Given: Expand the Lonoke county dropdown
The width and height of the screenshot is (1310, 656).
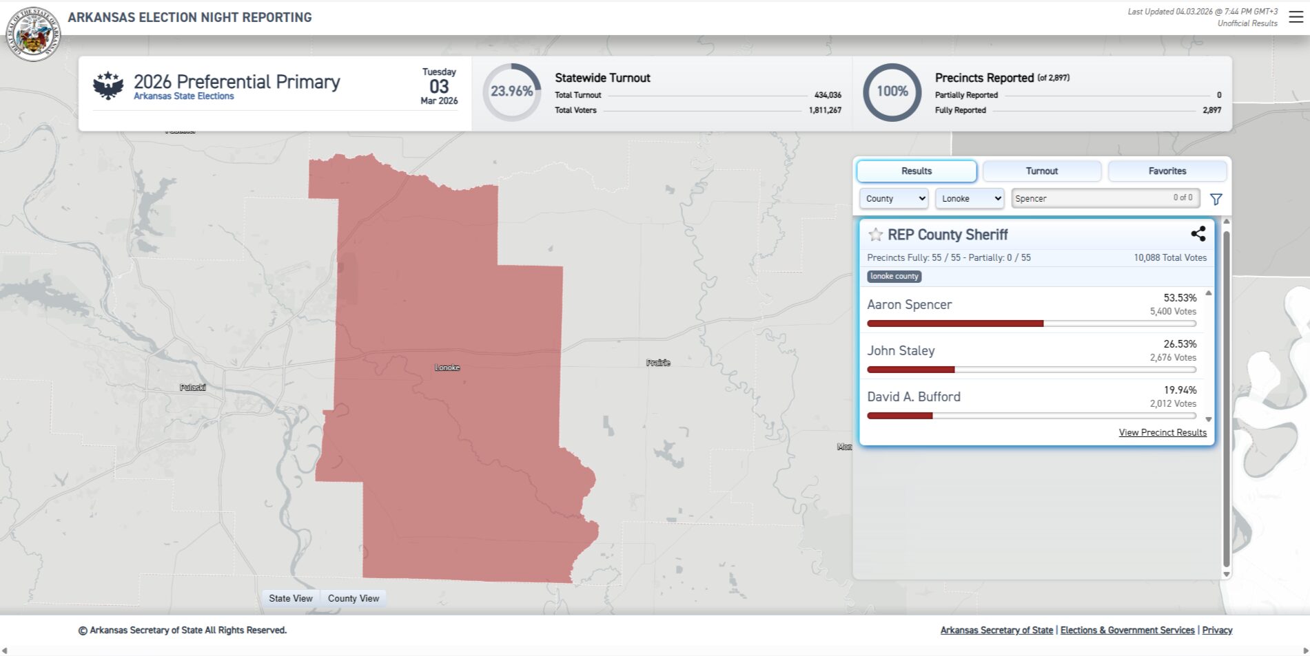Looking at the screenshot, I should tap(970, 198).
